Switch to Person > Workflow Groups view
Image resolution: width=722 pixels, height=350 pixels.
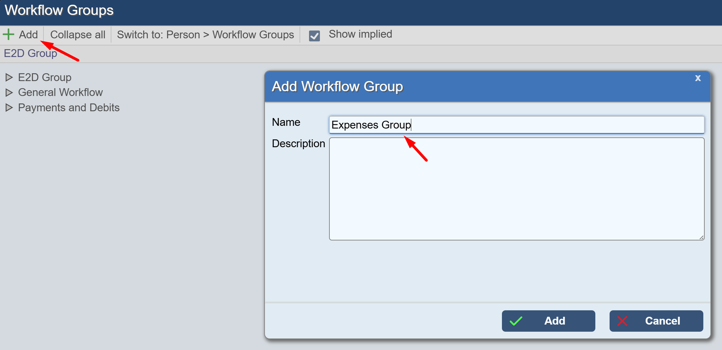[205, 35]
